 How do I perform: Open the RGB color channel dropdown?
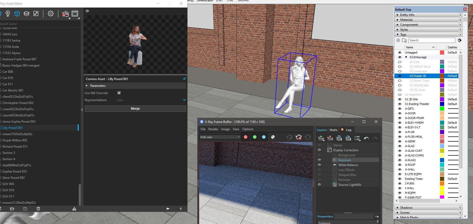click(x=220, y=137)
